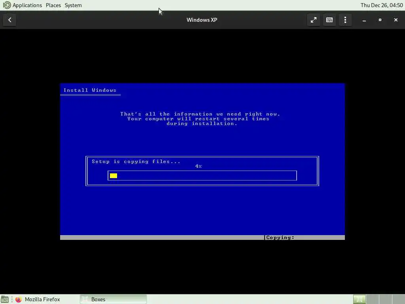Select the Boxes taskbar window button
Screen dimensions: 405x304
click(x=113, y=299)
